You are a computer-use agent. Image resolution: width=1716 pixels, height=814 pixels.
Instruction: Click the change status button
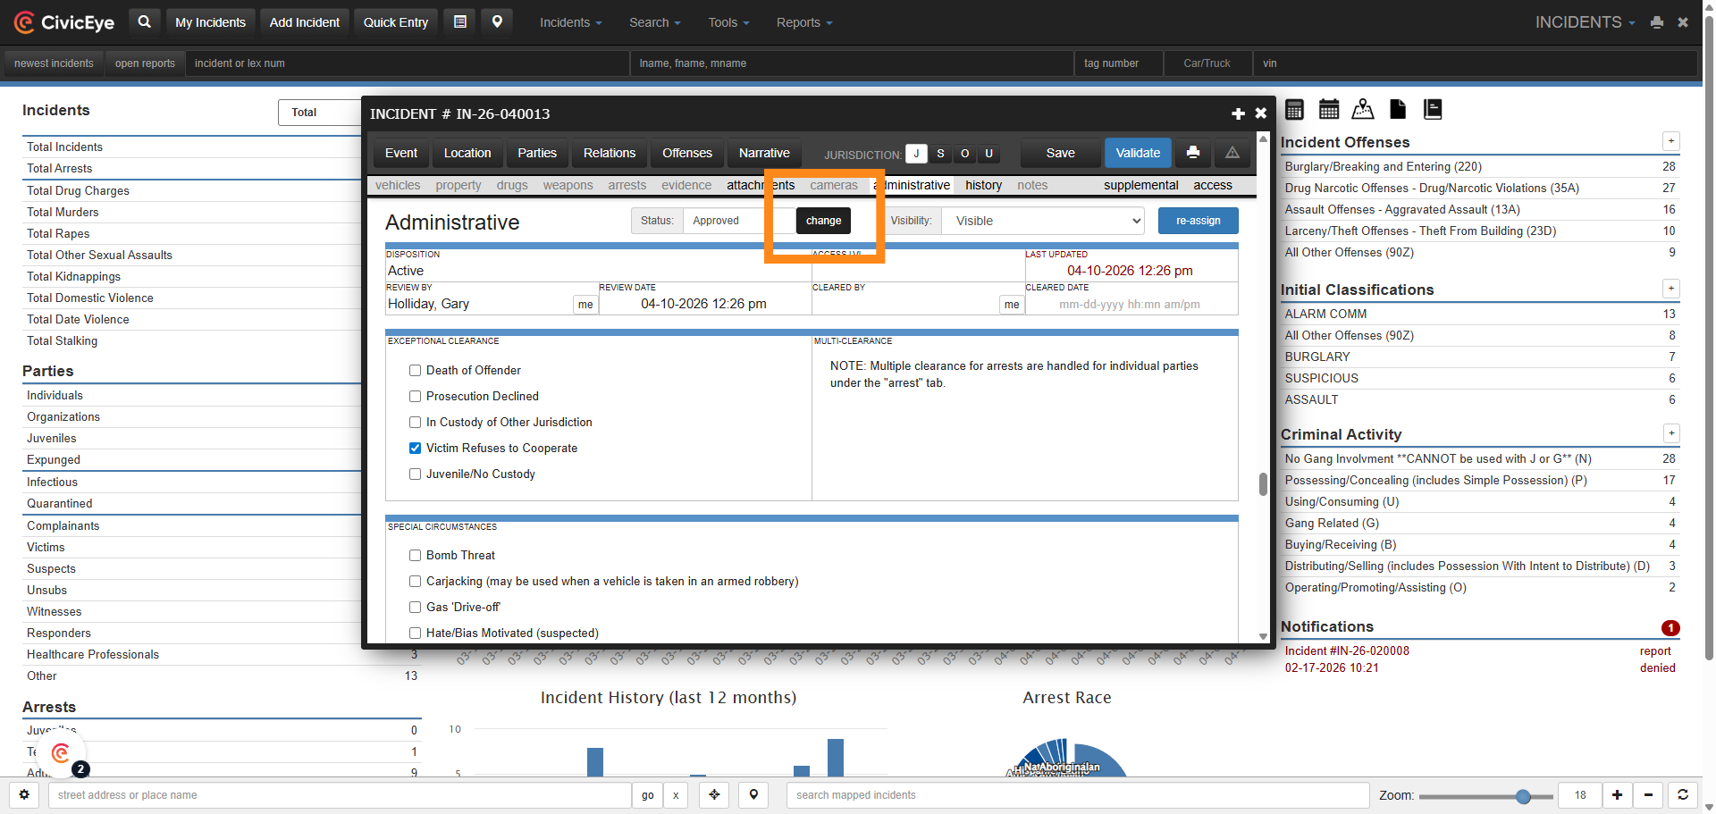tap(823, 221)
